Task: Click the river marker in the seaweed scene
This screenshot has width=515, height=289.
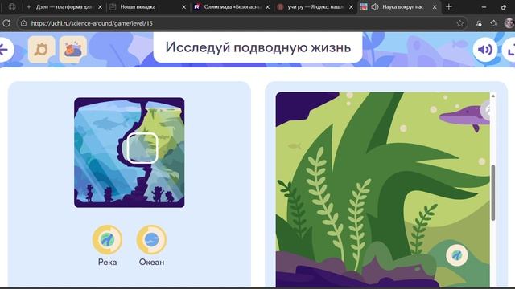Action: (x=457, y=255)
